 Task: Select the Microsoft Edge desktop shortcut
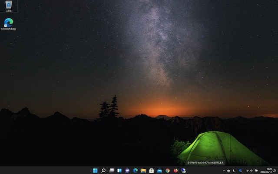click(9, 24)
